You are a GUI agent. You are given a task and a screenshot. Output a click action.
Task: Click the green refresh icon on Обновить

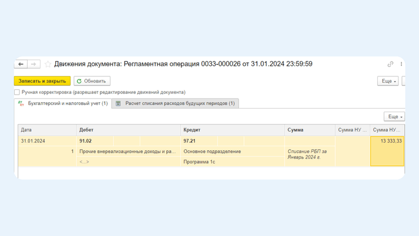(79, 81)
